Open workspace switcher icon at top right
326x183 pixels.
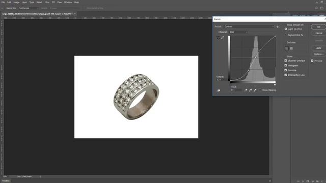321,8
